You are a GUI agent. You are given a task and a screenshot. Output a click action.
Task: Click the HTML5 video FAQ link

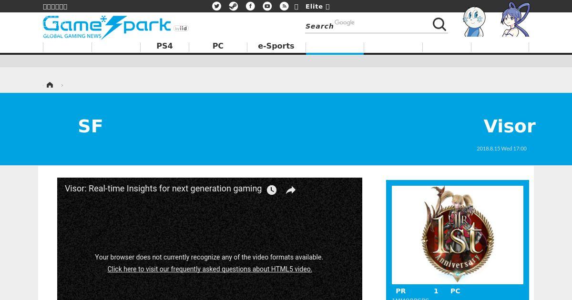coord(210,269)
